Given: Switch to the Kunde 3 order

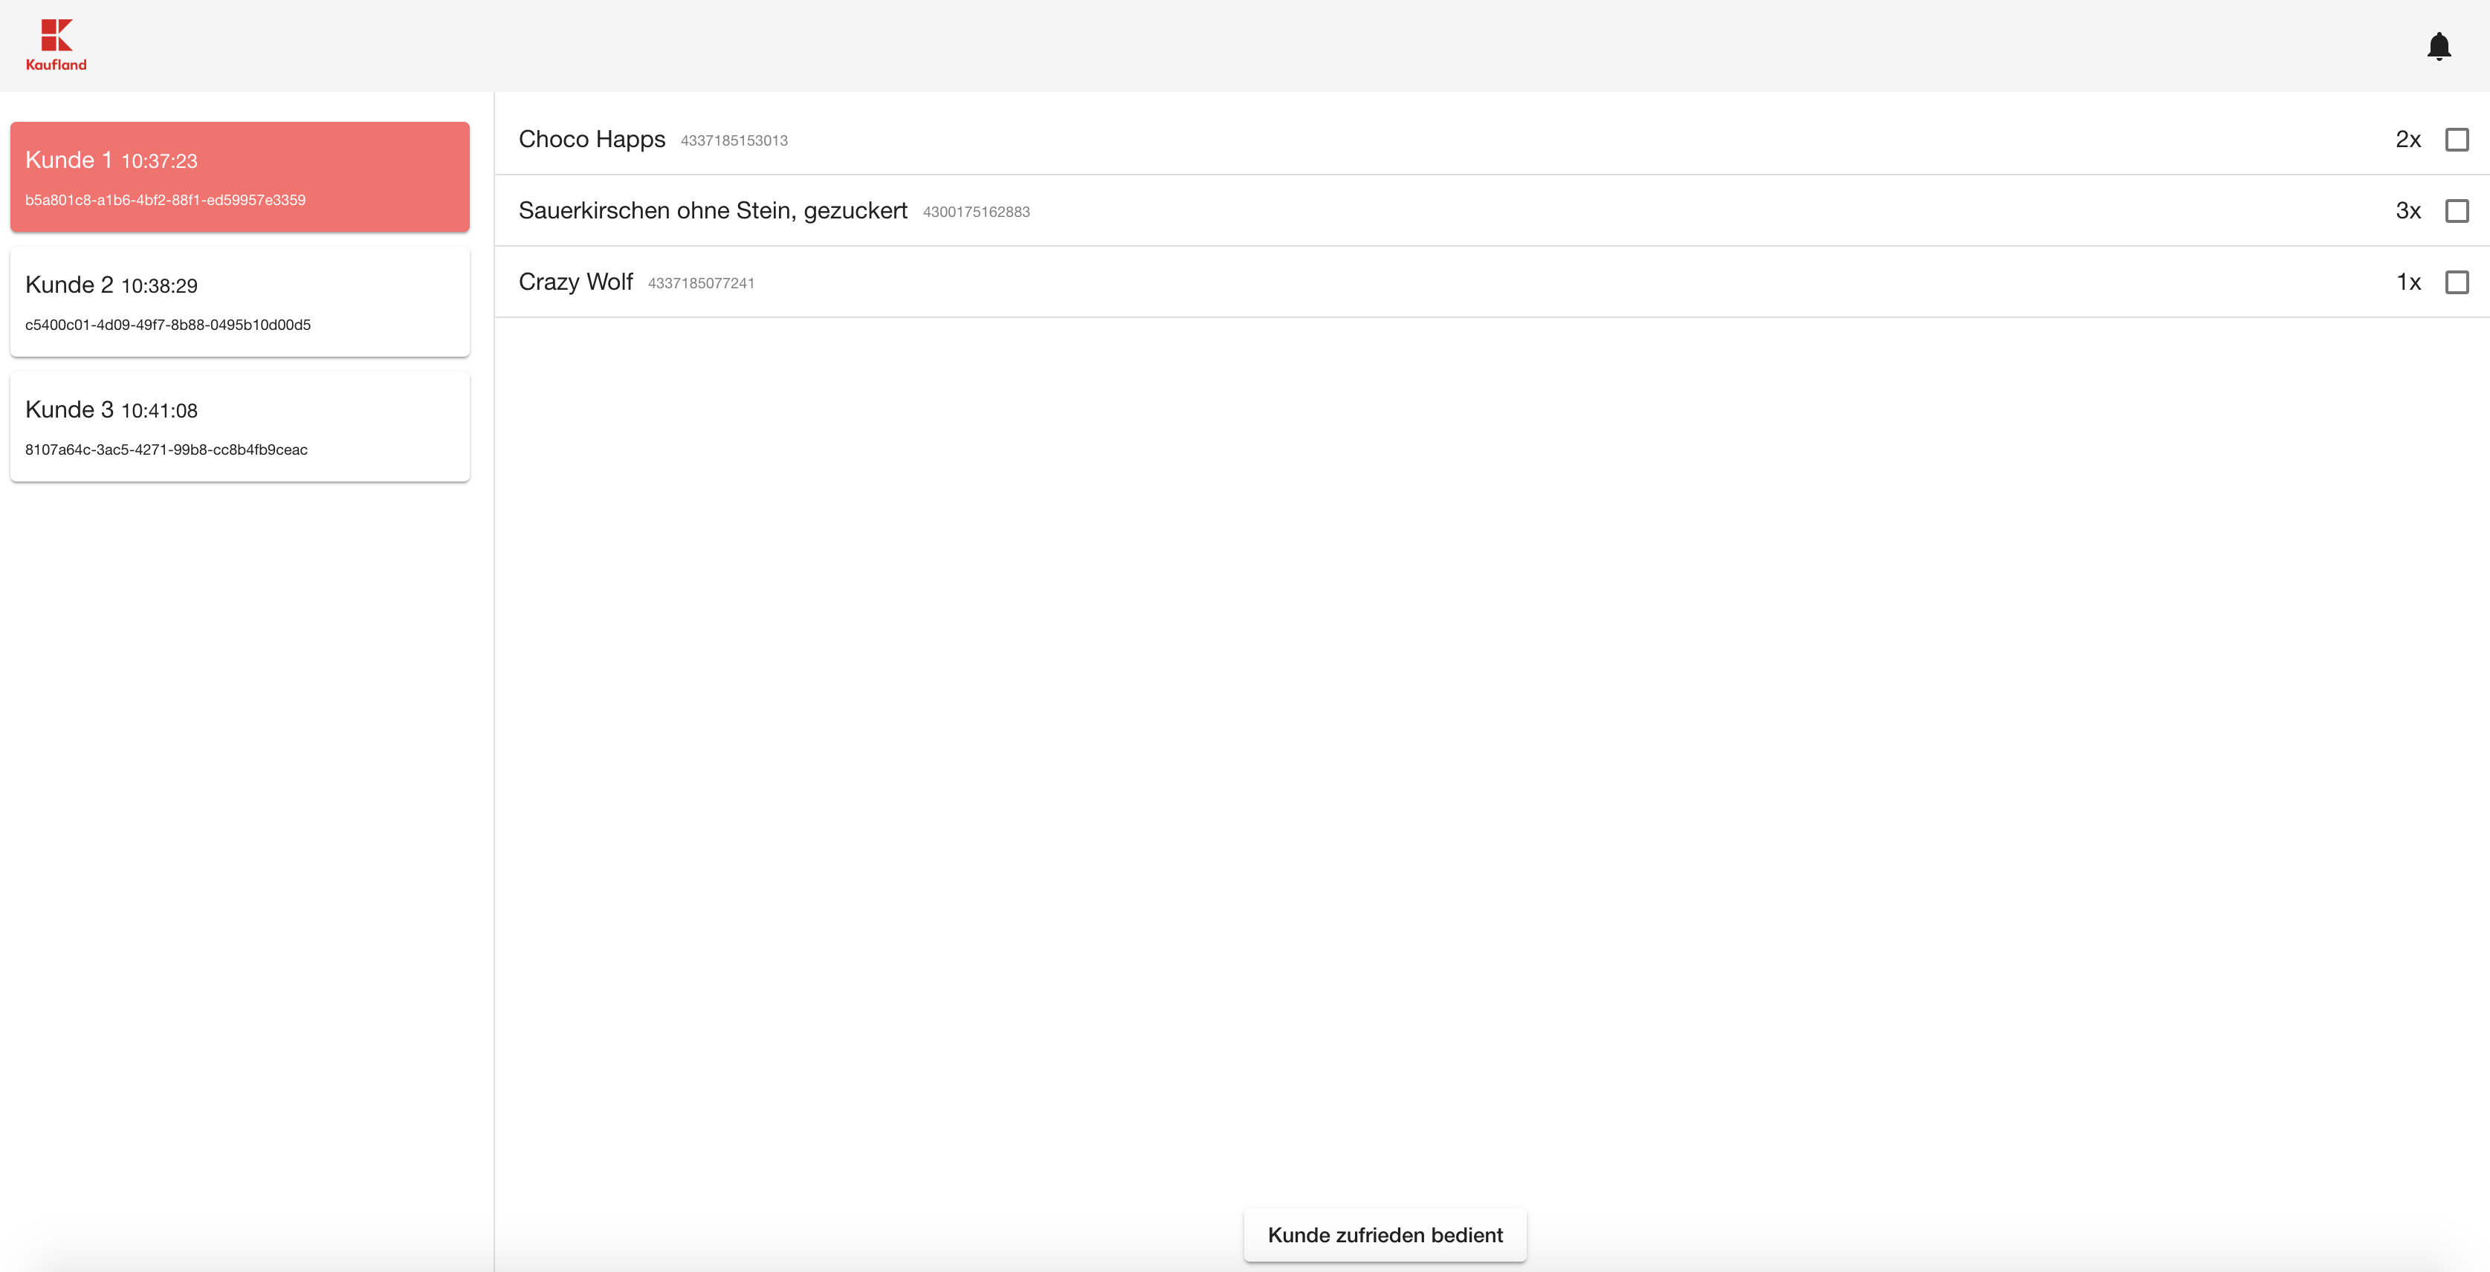Looking at the screenshot, I should (x=240, y=426).
